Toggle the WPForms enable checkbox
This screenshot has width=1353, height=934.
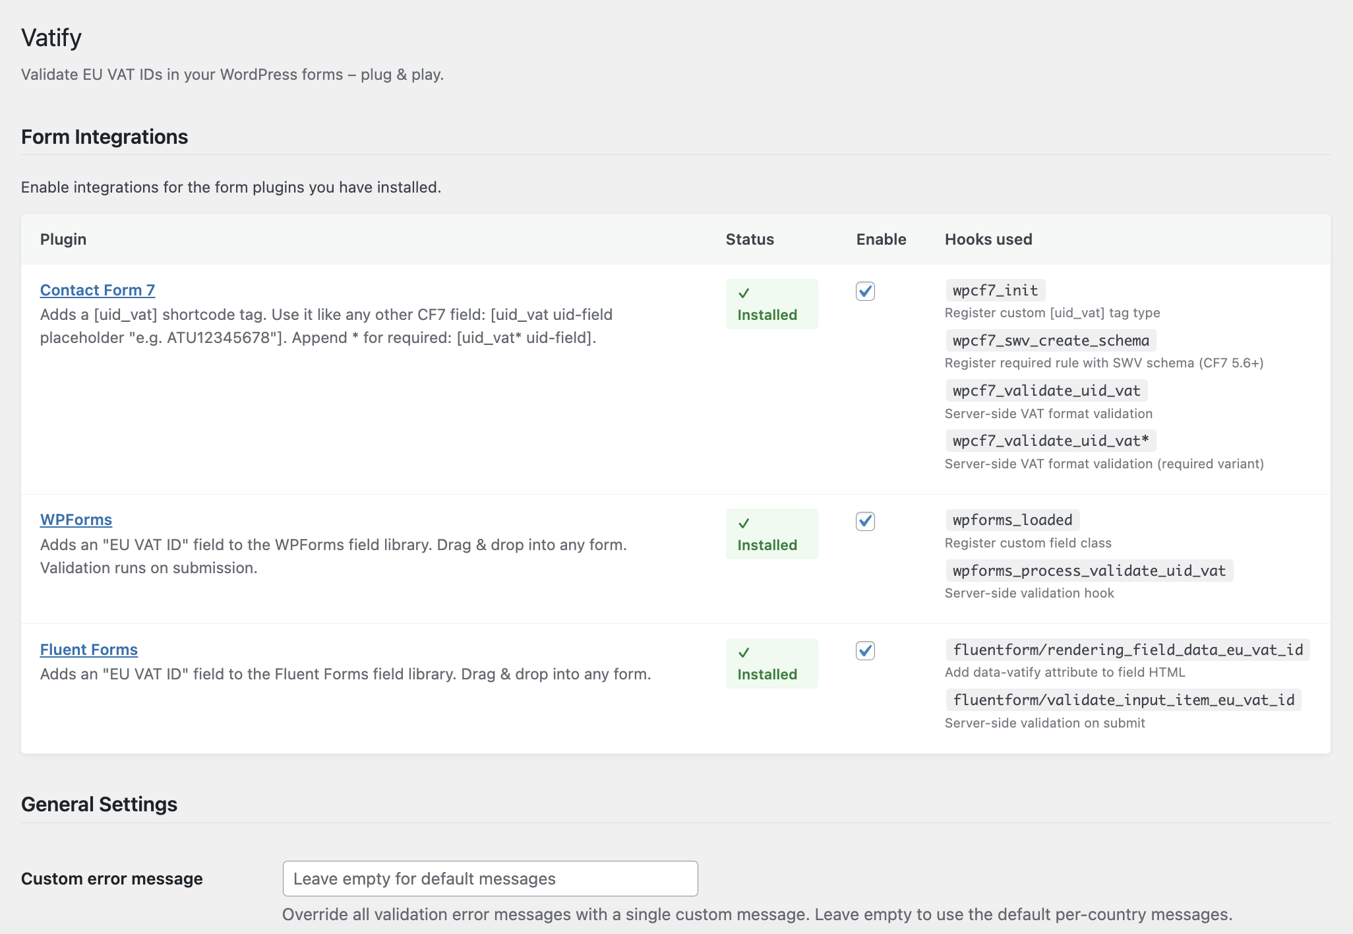point(865,521)
